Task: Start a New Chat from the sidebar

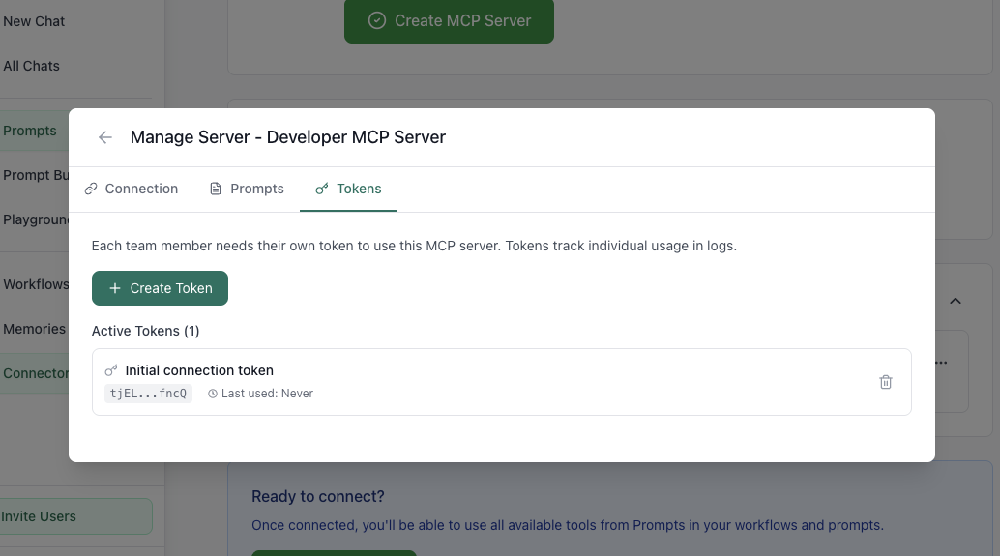Action: click(x=34, y=21)
